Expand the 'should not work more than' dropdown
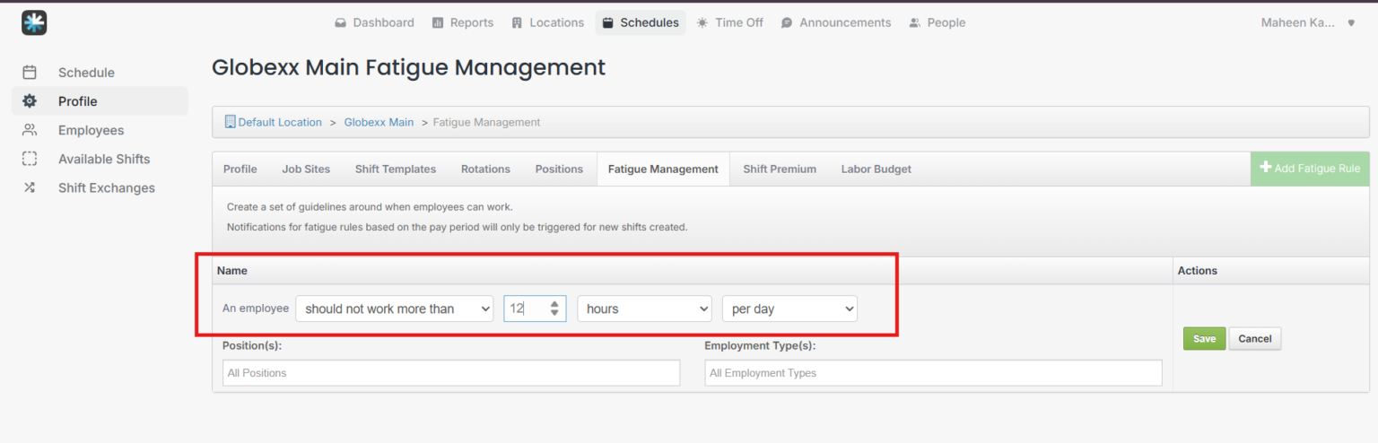 pos(395,308)
